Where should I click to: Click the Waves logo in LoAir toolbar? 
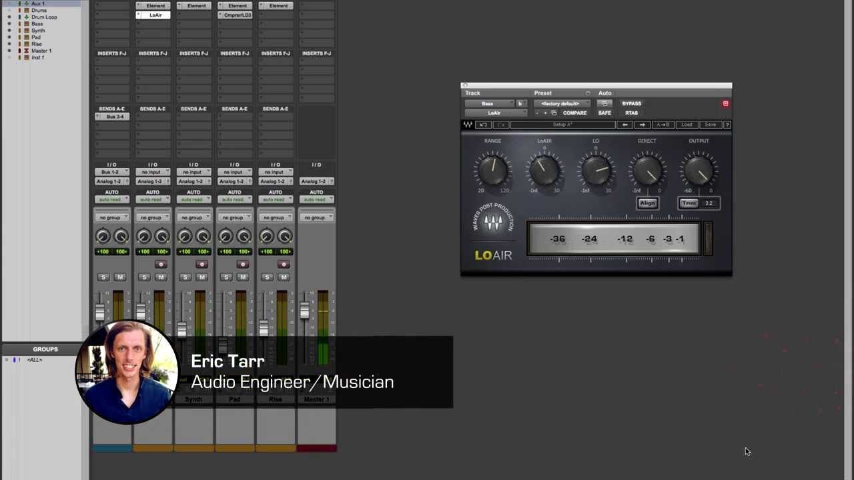coord(468,125)
